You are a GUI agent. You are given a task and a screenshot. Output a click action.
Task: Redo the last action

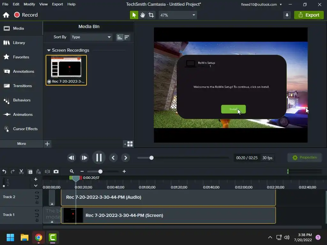(12, 171)
